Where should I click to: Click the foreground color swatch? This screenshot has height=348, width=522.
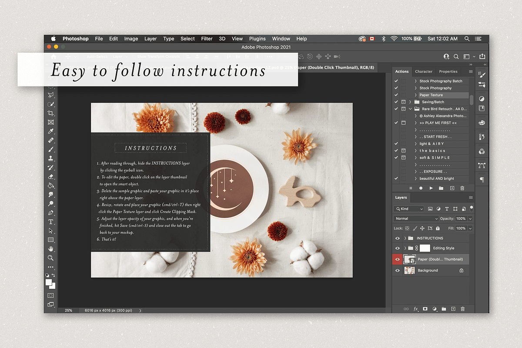[49, 282]
